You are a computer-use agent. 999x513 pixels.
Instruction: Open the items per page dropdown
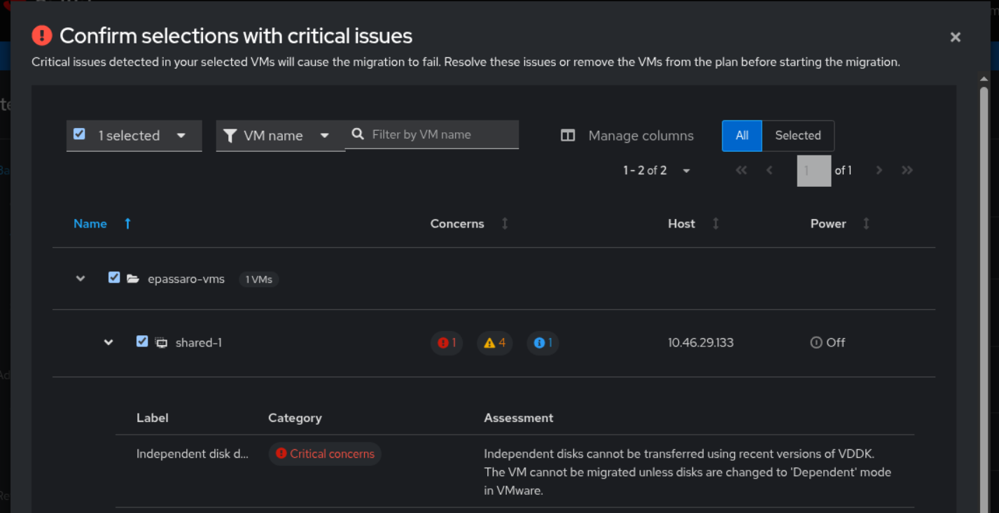click(x=657, y=171)
